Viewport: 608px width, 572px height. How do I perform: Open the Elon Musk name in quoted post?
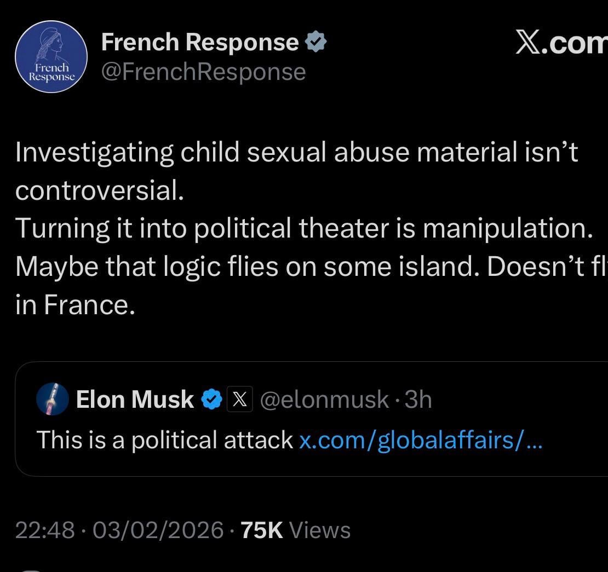[x=135, y=400]
